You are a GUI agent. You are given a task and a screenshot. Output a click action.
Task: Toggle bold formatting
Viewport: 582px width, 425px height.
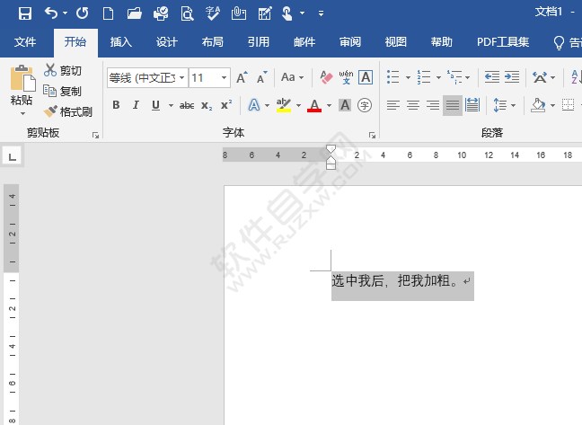click(116, 105)
